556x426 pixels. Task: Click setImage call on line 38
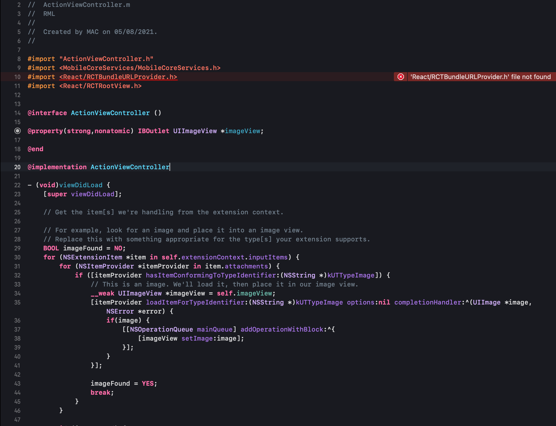tap(197, 338)
